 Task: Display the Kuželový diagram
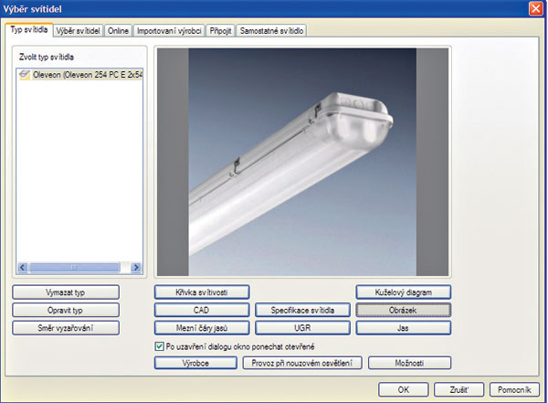[x=403, y=292]
